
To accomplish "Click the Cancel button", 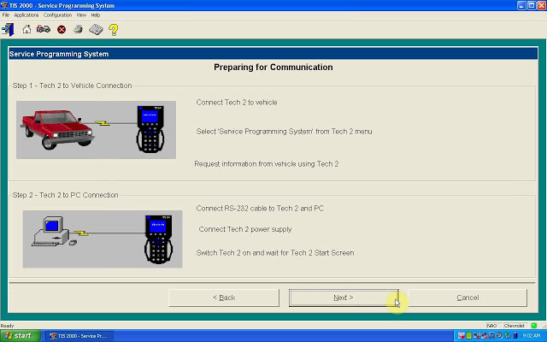I will click(x=468, y=298).
